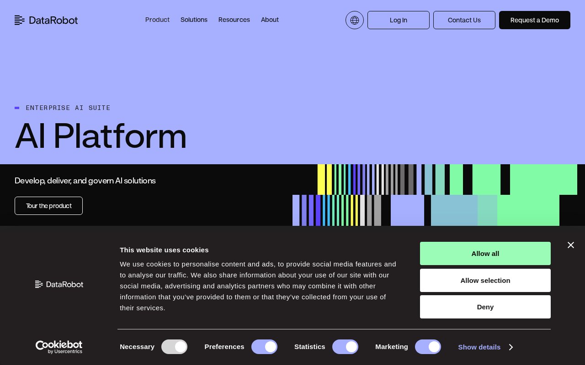Click 'This website uses cookies' heading

pos(164,250)
